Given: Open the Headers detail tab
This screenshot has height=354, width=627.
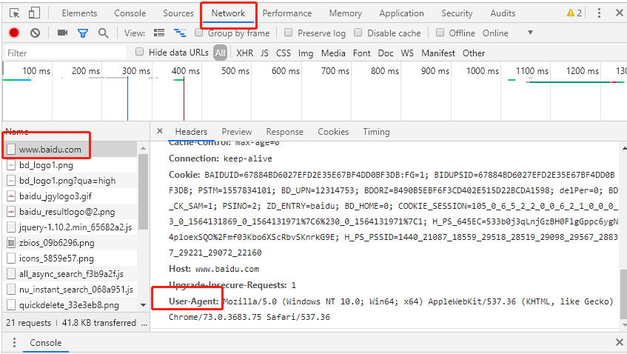Looking at the screenshot, I should point(191,132).
